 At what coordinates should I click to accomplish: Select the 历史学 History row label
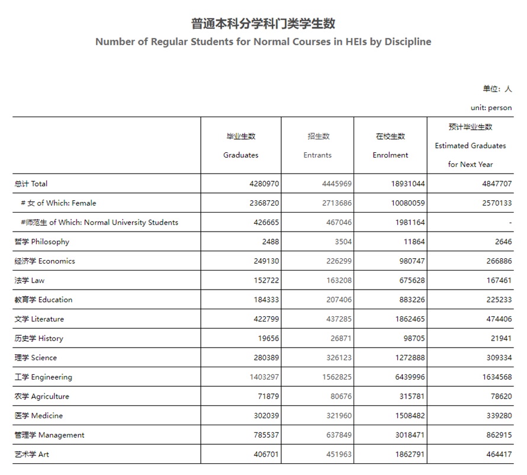pyautogui.click(x=38, y=339)
